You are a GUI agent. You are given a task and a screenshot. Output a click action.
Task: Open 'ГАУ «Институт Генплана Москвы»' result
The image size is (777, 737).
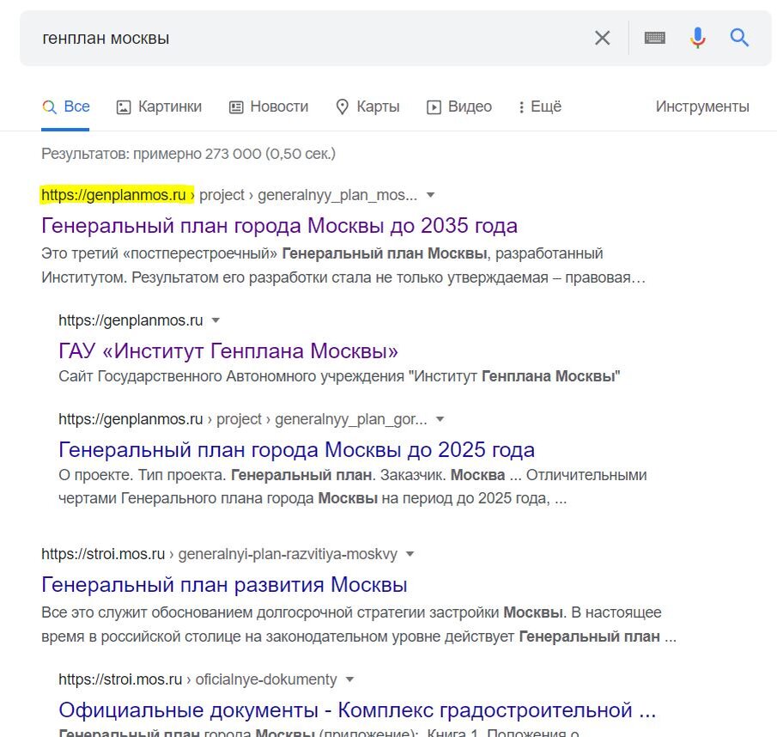(228, 351)
